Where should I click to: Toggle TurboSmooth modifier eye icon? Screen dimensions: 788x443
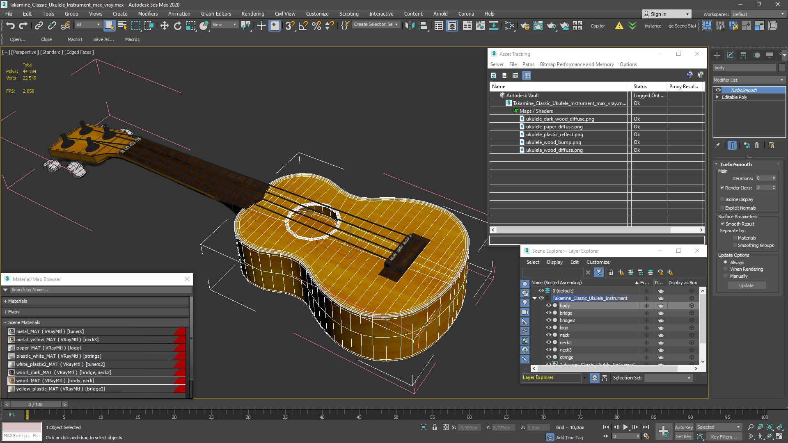[718, 90]
